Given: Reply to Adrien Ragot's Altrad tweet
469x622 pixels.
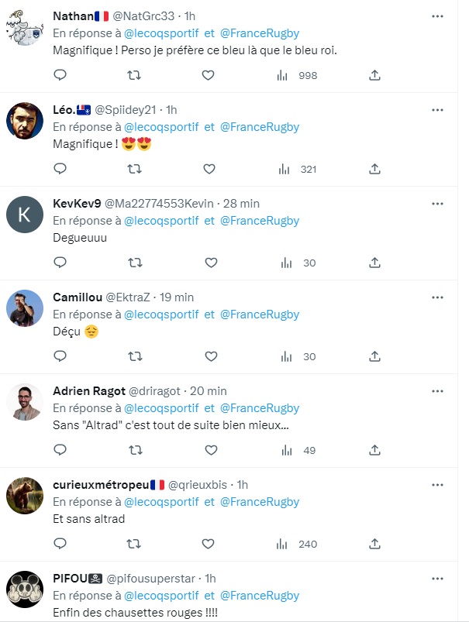Looking at the screenshot, I should click(60, 450).
